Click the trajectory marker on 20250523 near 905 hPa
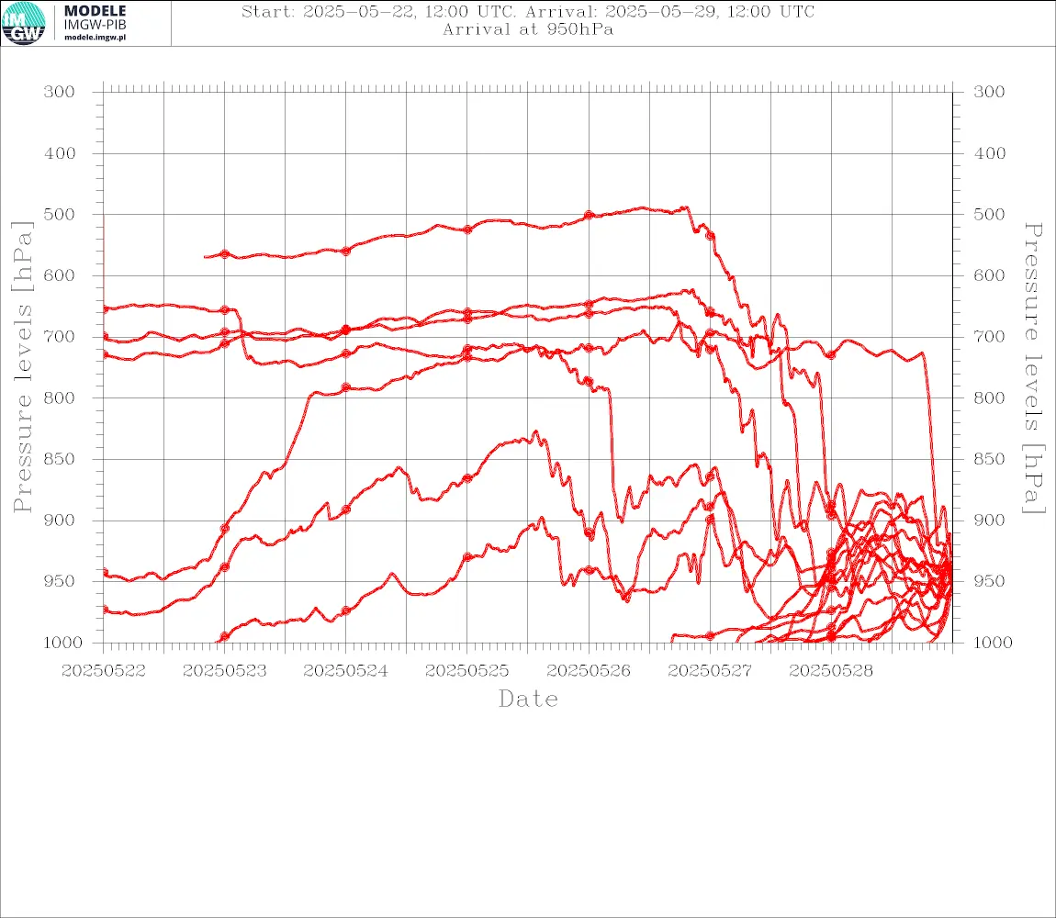1056x918 pixels. (225, 529)
